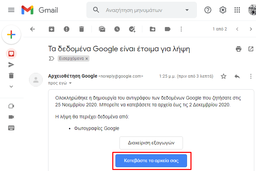Go to older message arrow
Screen dimensions: 256x171
(x=251, y=29)
